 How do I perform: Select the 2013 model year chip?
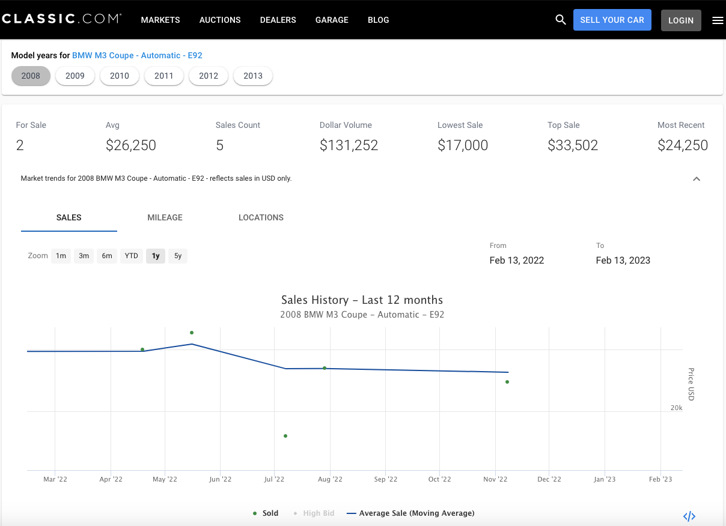point(253,76)
